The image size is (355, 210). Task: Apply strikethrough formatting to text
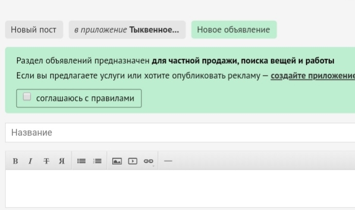click(46, 161)
